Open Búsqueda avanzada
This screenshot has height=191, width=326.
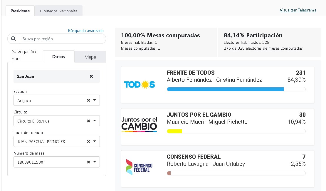[x=86, y=31]
